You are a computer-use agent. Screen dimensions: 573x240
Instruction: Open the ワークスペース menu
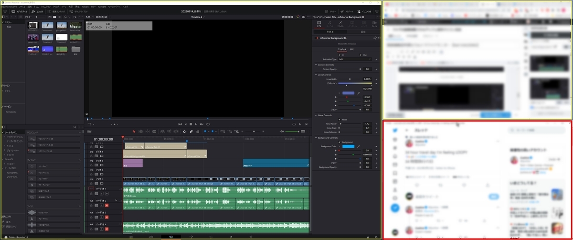click(114, 7)
